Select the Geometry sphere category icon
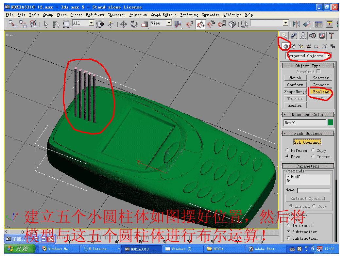343x257 pixels. point(285,46)
